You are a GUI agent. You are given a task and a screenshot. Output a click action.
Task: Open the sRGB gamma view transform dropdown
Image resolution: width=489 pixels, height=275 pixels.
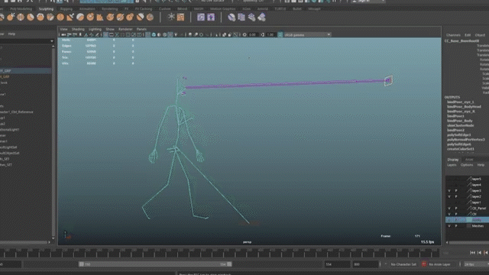point(307,35)
